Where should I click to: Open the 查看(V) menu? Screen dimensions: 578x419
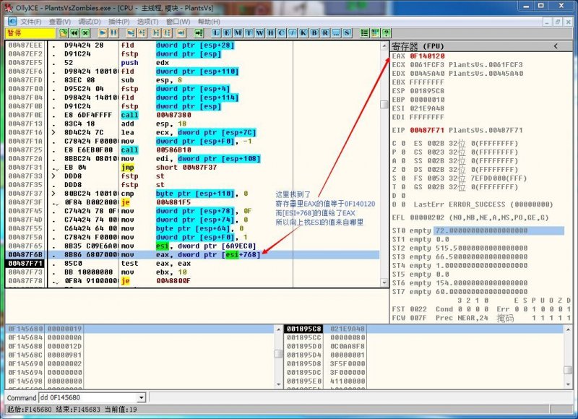pyautogui.click(x=60, y=22)
